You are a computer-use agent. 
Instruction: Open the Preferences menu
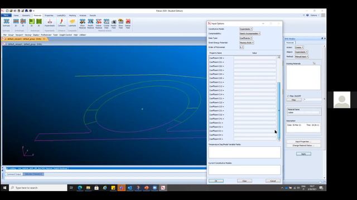click(46, 35)
